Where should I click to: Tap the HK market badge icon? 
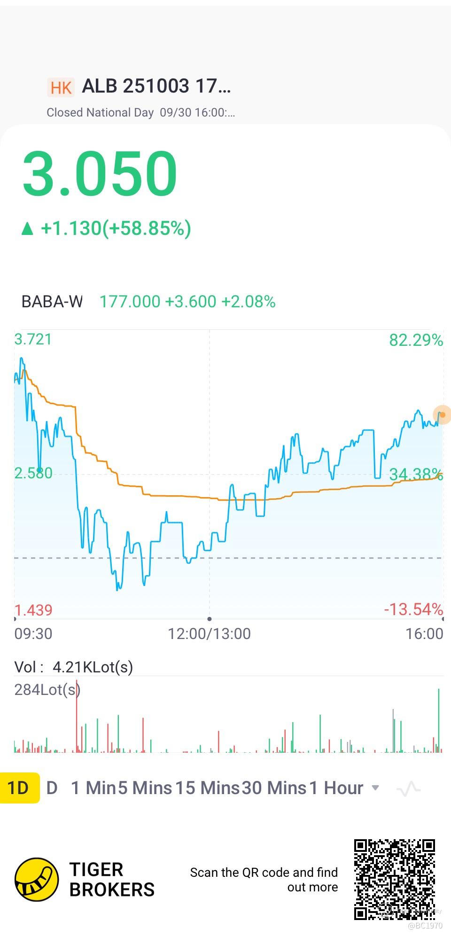coord(61,87)
